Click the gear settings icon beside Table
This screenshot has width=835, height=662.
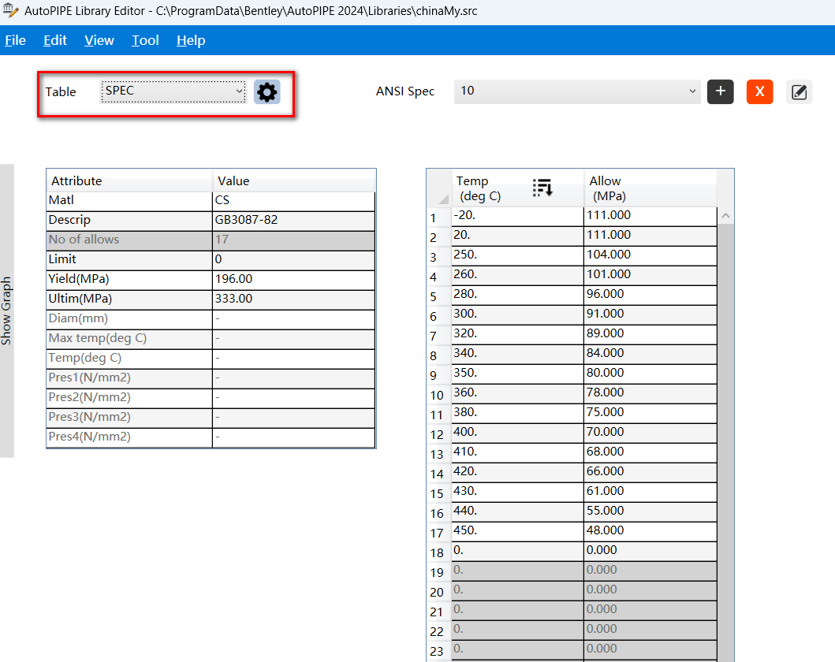(267, 92)
